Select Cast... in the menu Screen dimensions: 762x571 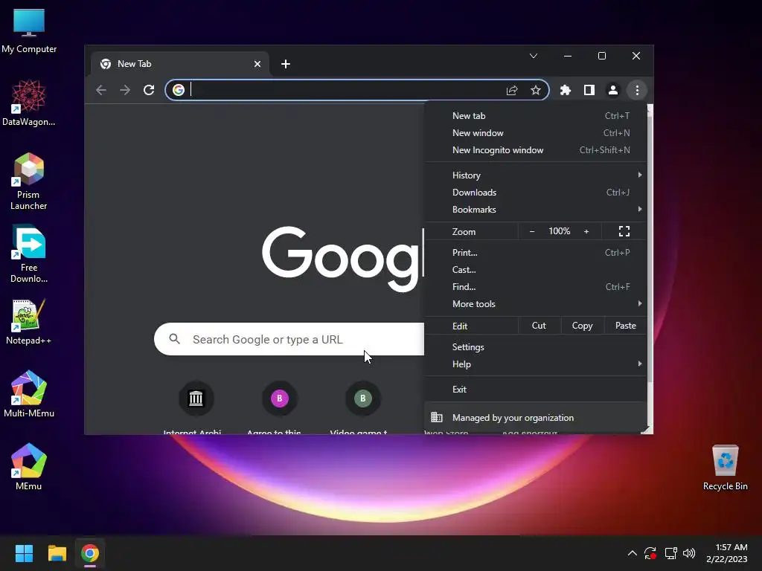[x=535, y=269]
